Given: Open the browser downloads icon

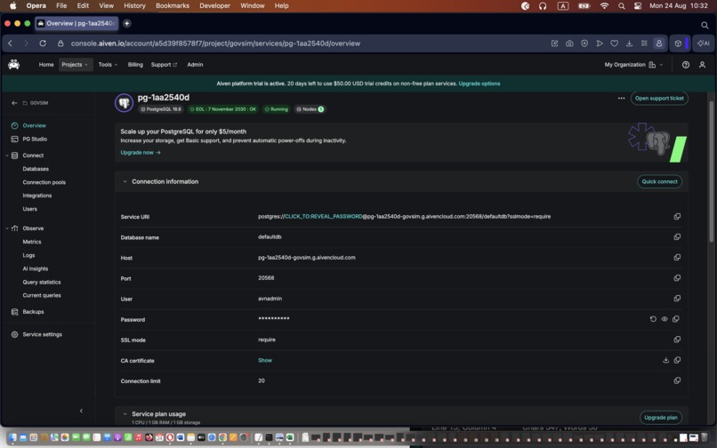Looking at the screenshot, I should 629,44.
